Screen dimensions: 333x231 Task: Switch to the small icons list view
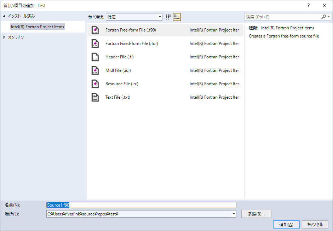(177, 17)
